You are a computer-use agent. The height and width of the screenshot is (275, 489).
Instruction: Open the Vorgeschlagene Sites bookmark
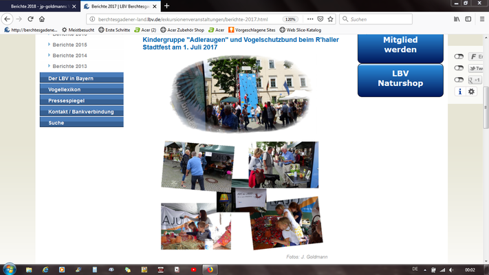coord(252,30)
